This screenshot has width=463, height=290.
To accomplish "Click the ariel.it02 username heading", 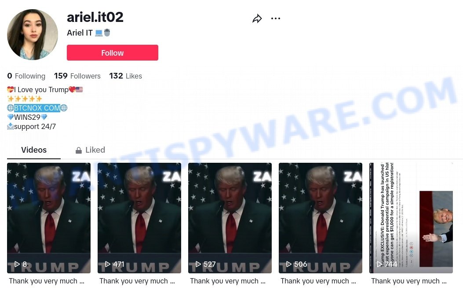I will click(95, 17).
